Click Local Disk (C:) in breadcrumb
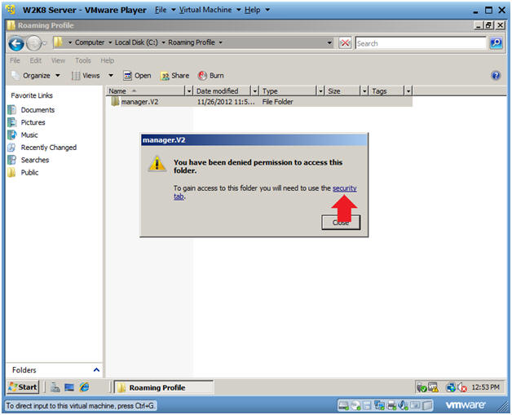Image resolution: width=512 pixels, height=415 pixels. (x=136, y=42)
